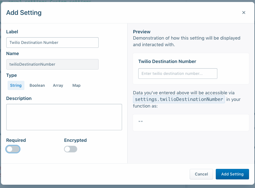Click the settings.twilioDestinationNumber code snippet
Viewport: 255px width, 188px height.
click(179, 99)
